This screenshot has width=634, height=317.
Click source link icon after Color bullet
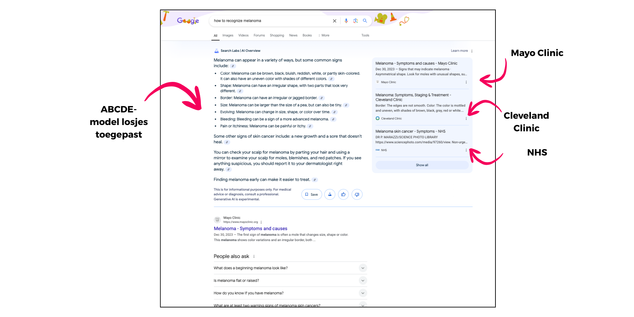tap(331, 79)
